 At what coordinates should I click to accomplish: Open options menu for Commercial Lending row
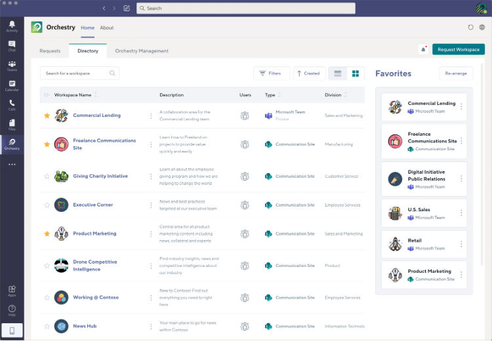tap(151, 116)
